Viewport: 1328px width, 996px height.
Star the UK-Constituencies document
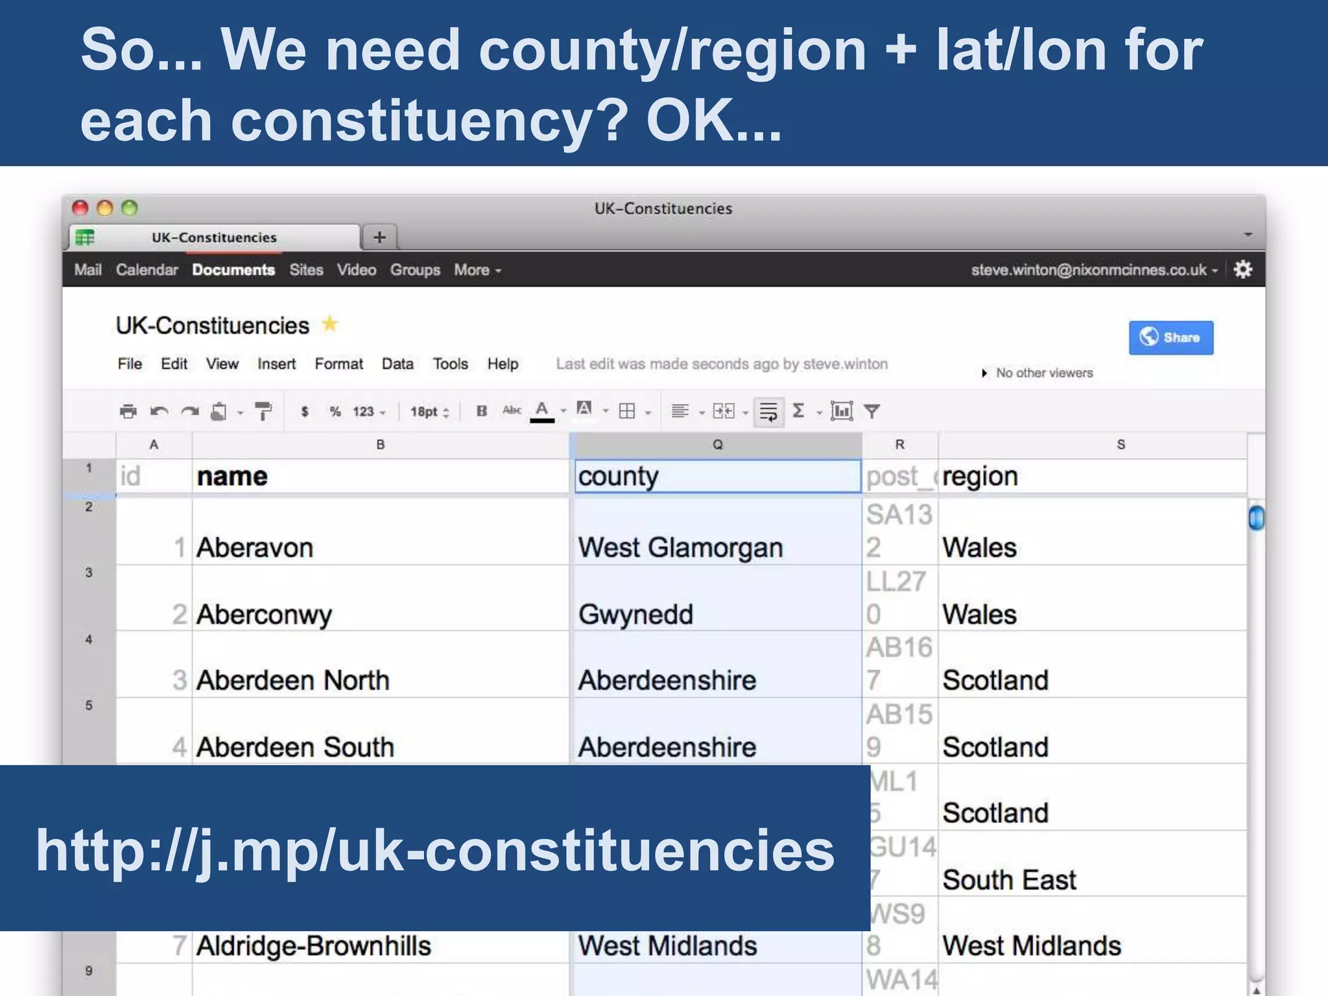(330, 323)
